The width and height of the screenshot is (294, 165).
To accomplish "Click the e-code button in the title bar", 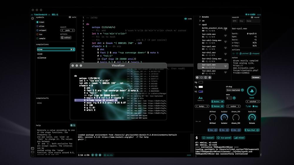I will tap(250, 14).
